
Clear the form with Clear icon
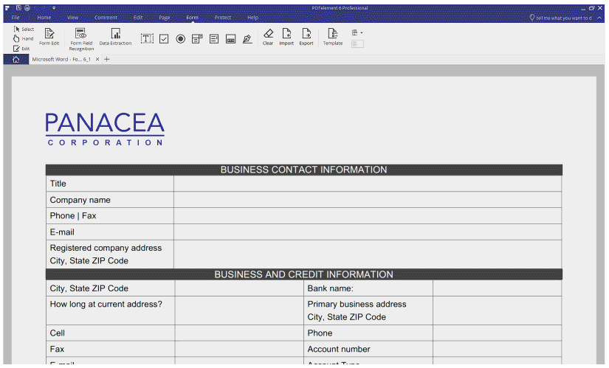pos(268,37)
